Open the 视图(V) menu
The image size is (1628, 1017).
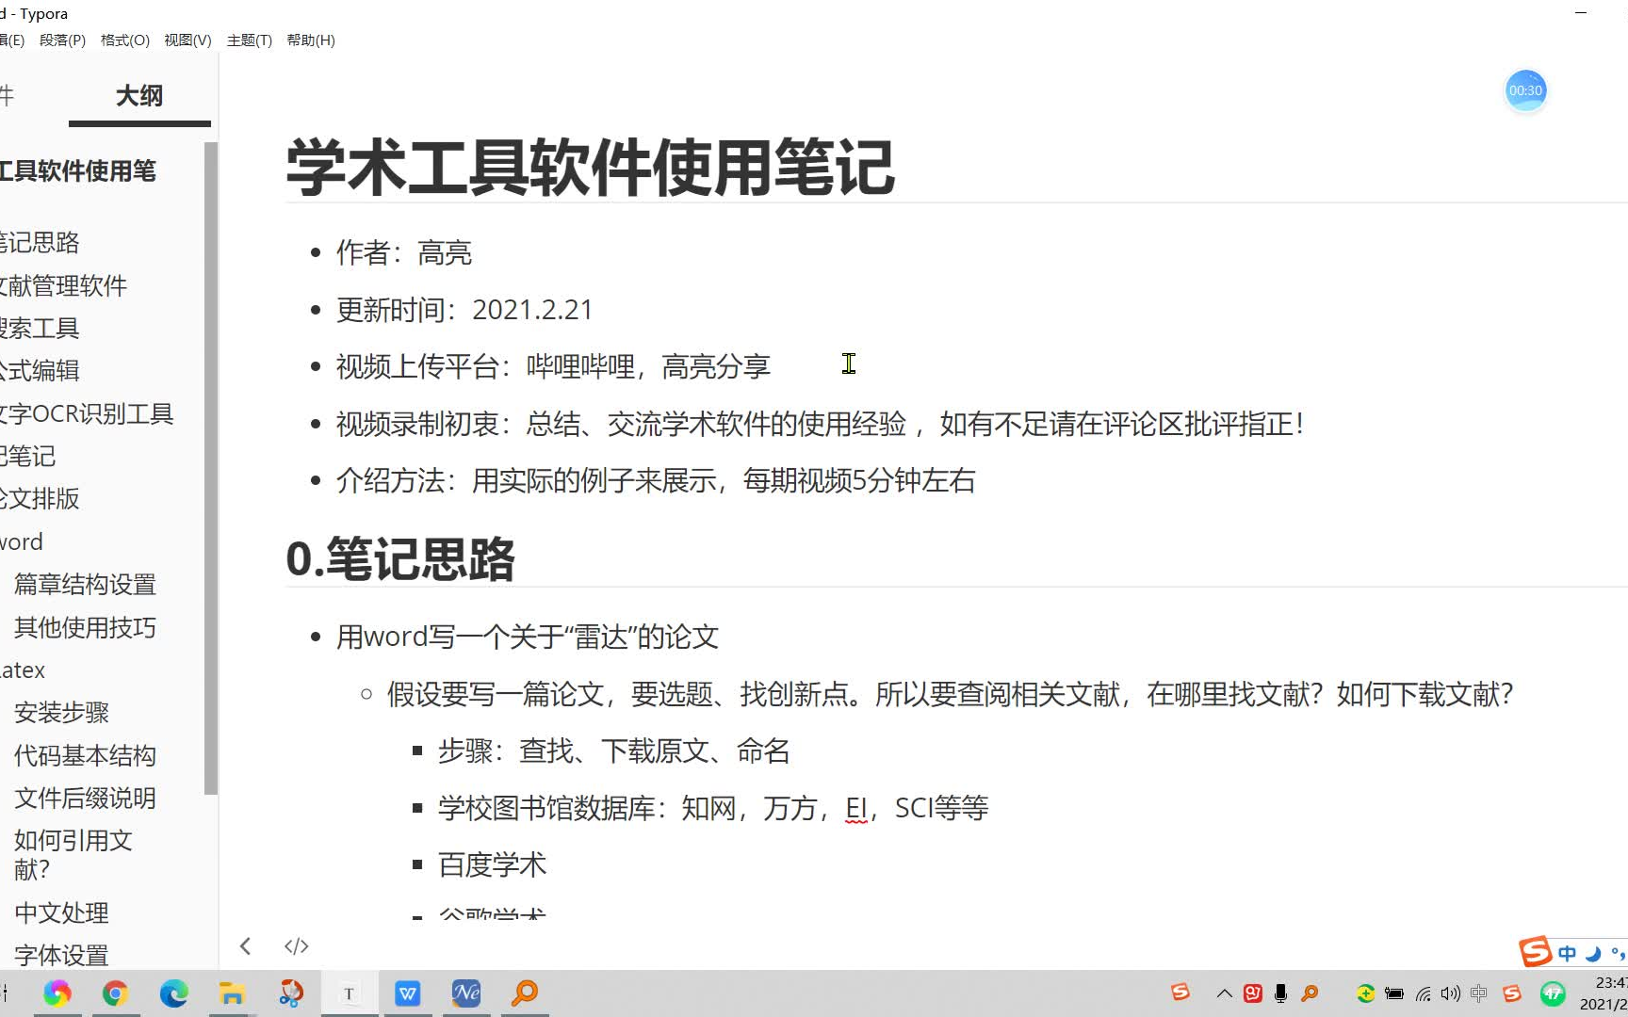click(187, 40)
